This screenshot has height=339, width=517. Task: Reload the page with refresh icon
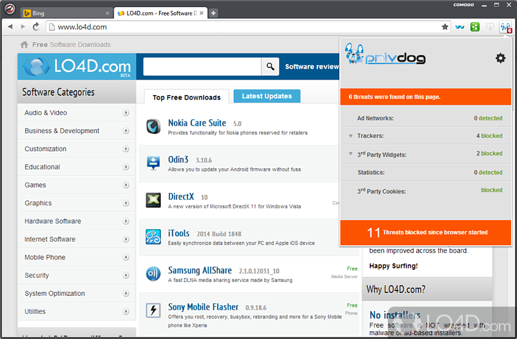coord(36,27)
